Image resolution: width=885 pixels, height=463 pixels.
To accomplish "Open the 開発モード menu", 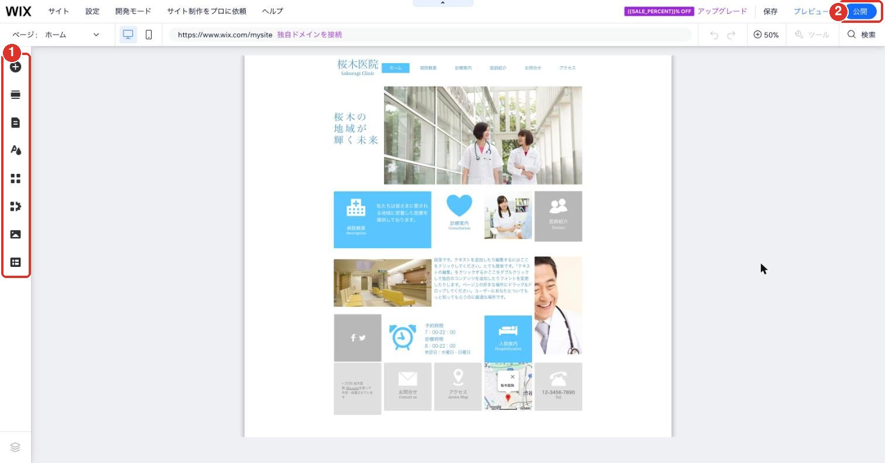I will coord(133,11).
